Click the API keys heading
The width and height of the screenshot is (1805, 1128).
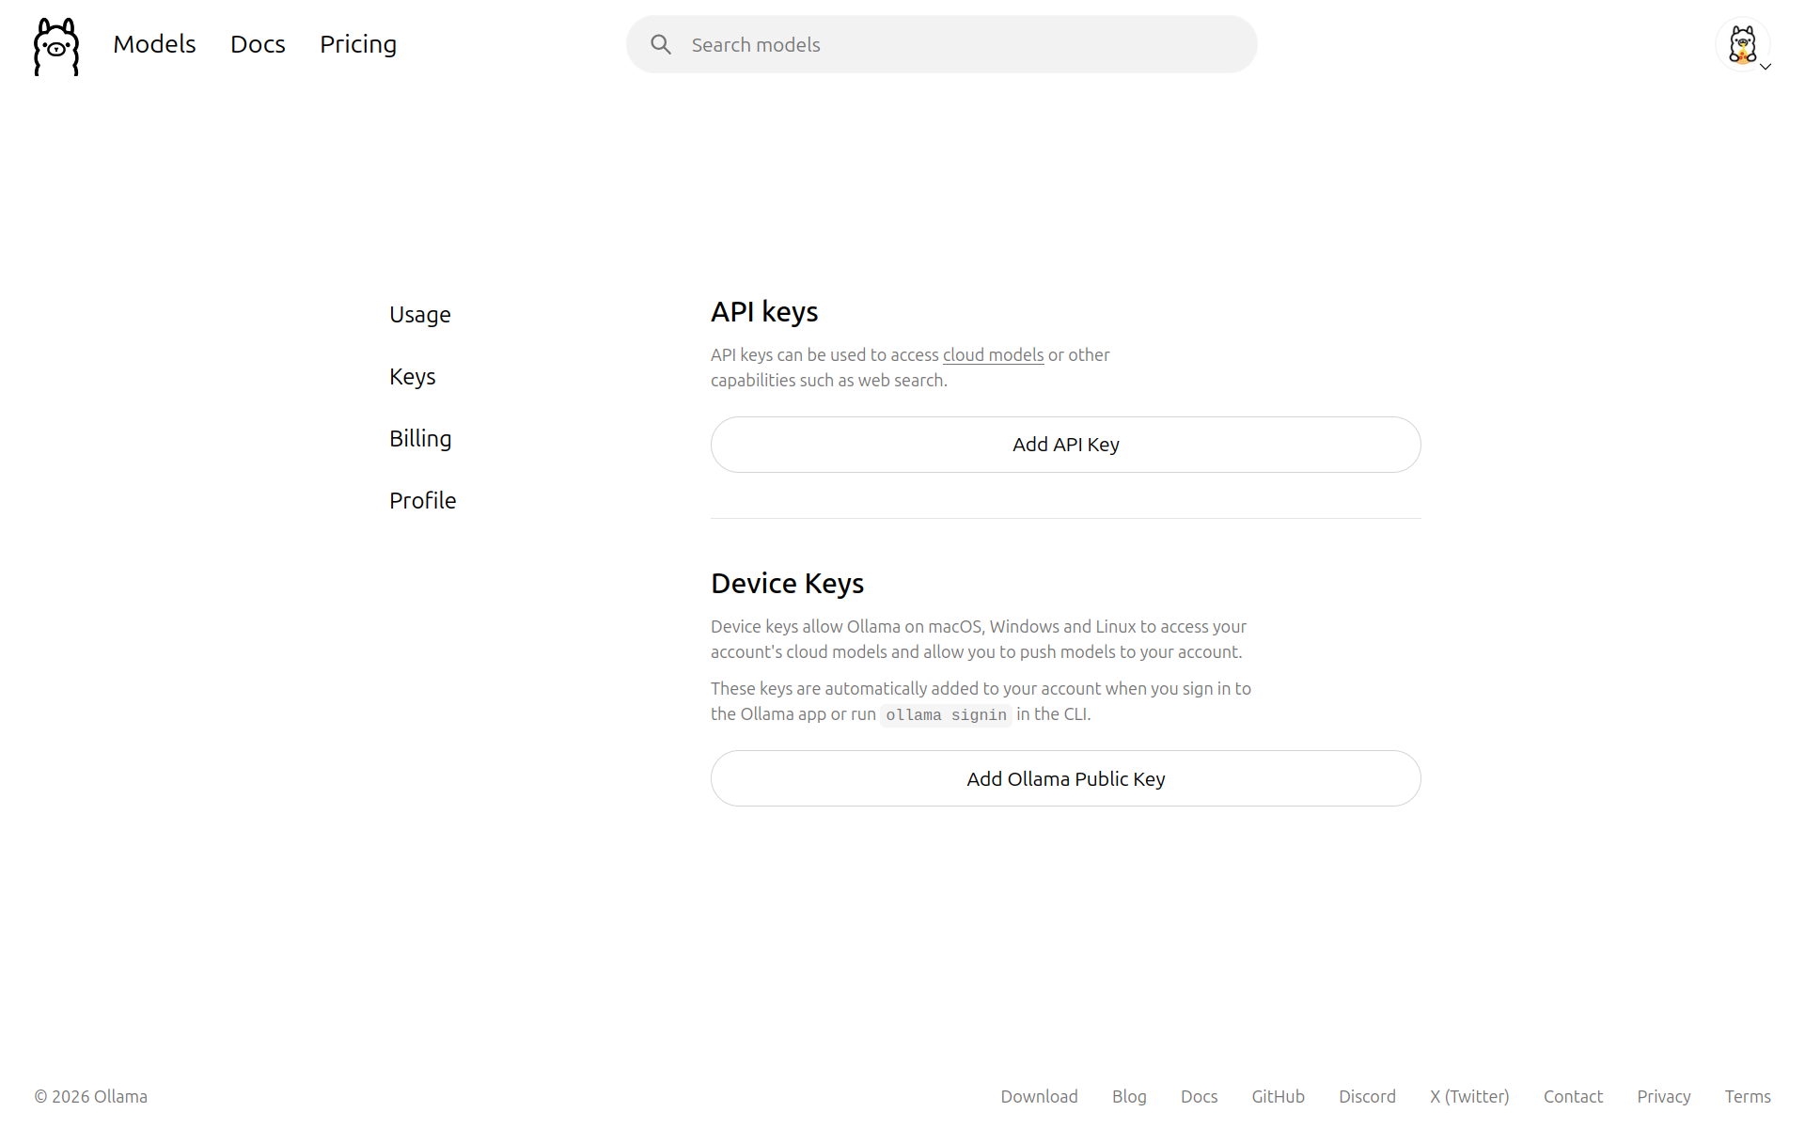[x=764, y=311]
